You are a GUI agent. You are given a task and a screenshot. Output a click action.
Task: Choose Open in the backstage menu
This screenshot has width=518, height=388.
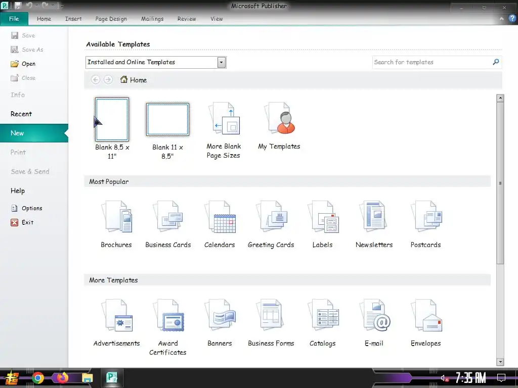tap(23, 64)
